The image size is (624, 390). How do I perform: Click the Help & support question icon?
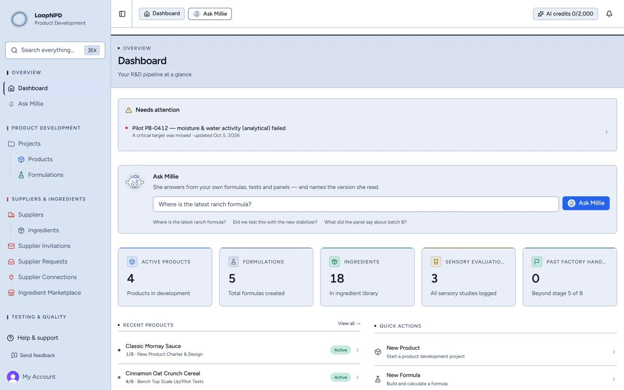tap(10, 338)
